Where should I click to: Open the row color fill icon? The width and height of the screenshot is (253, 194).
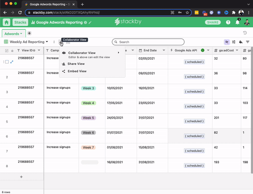(241, 42)
